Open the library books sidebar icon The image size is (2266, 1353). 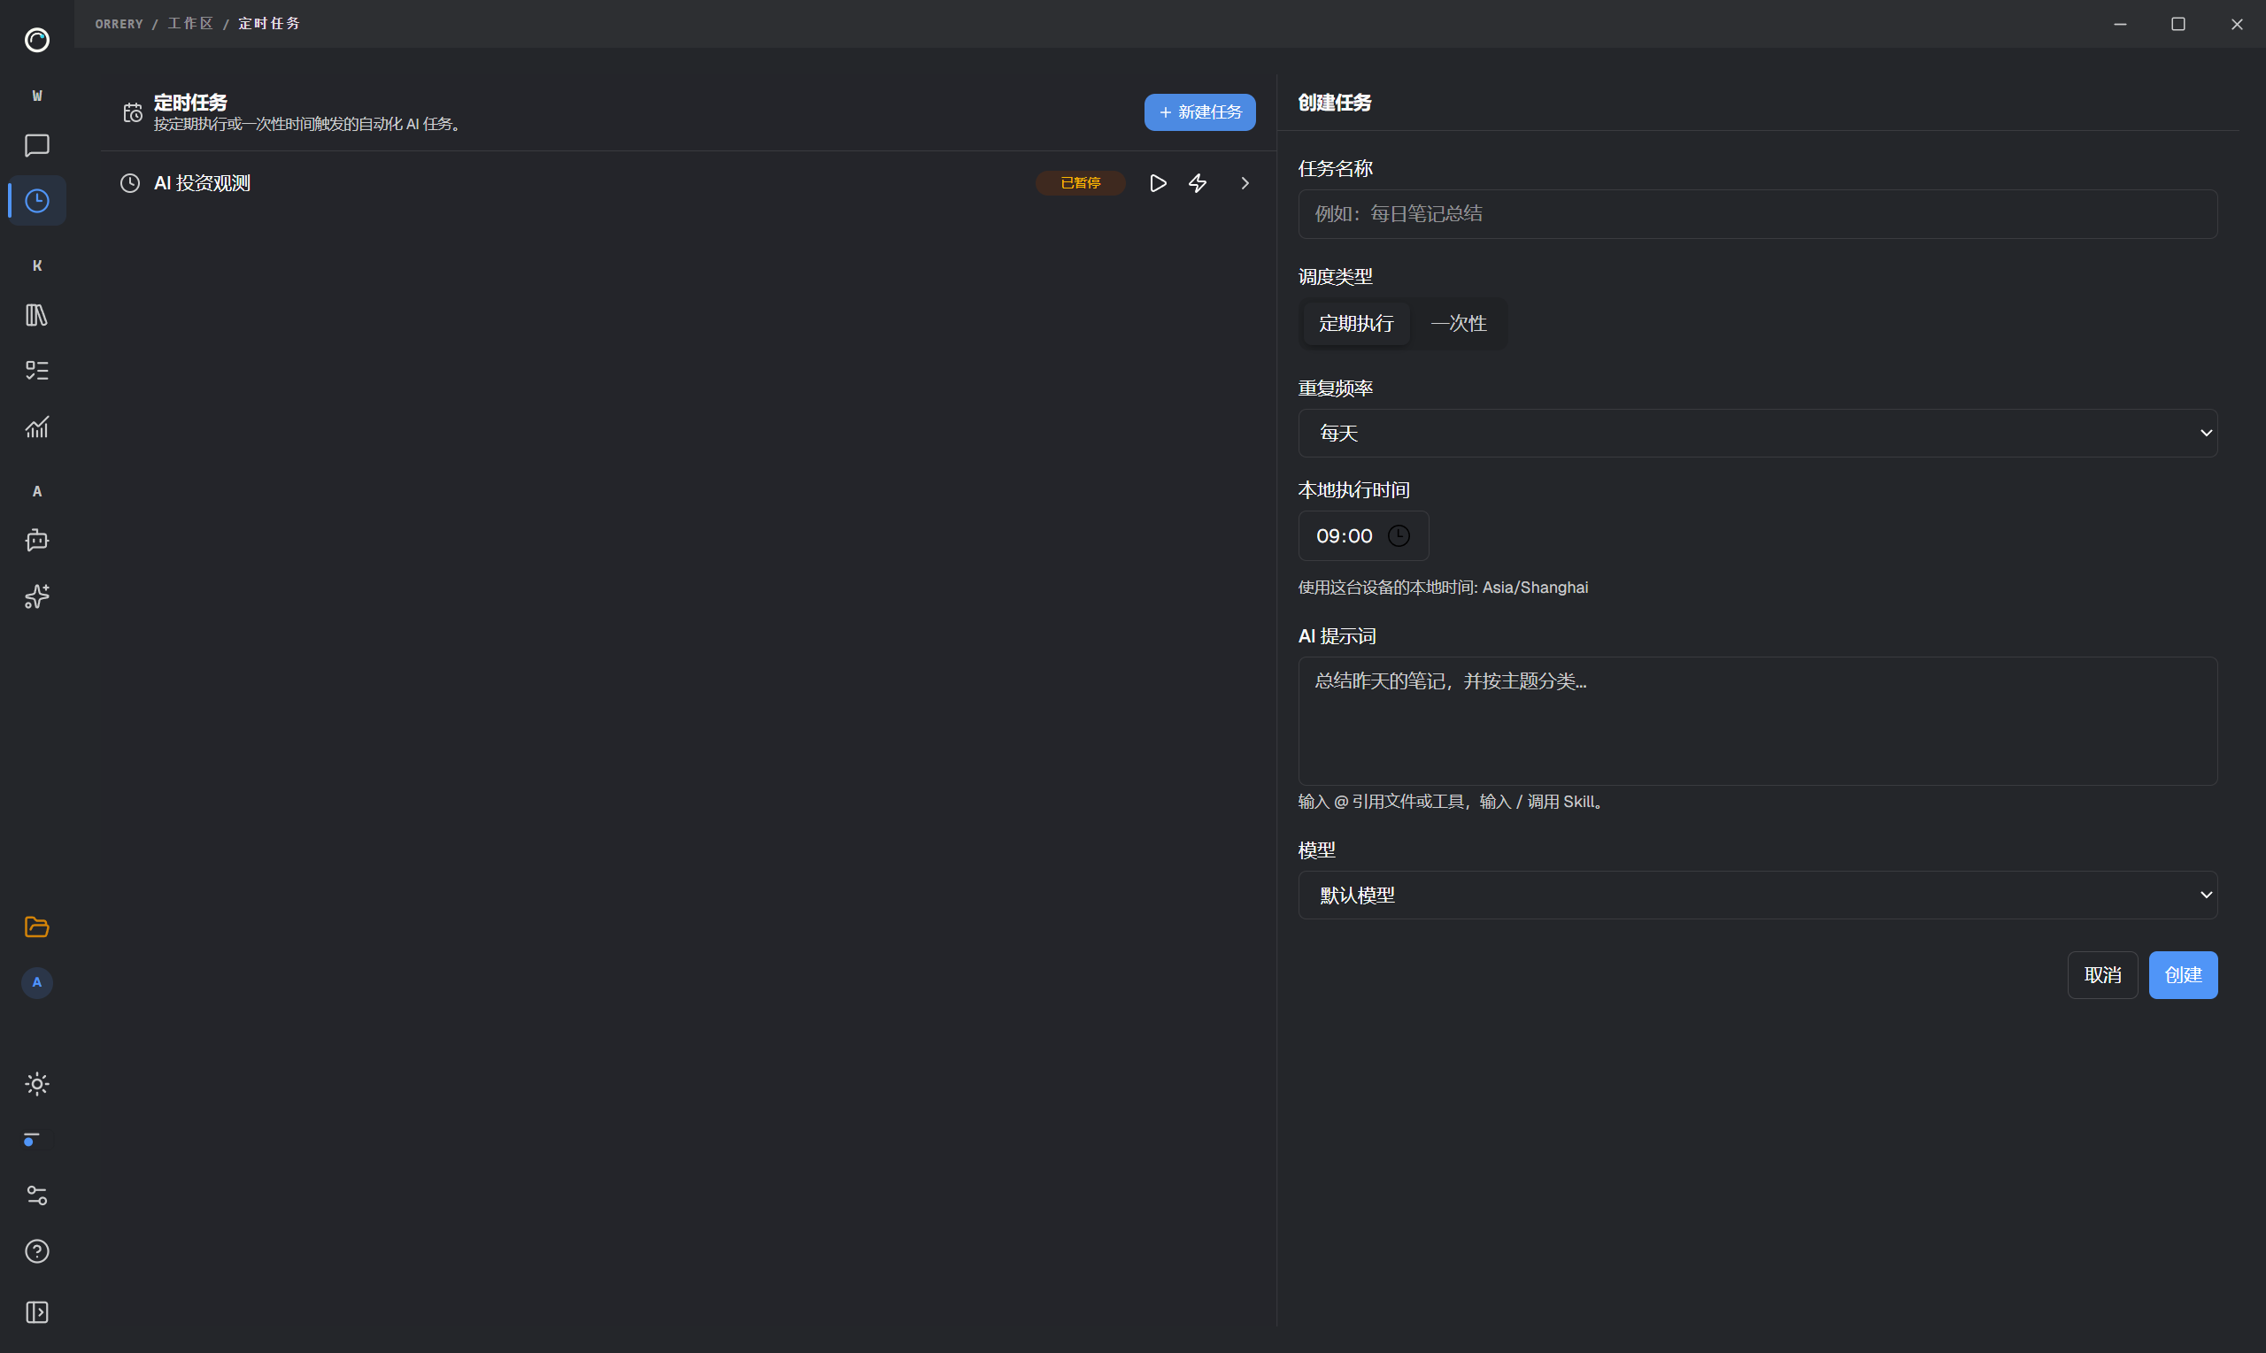(36, 315)
